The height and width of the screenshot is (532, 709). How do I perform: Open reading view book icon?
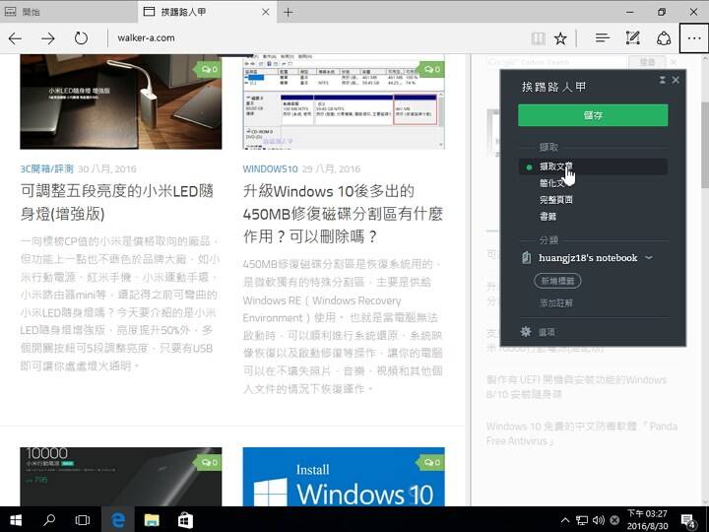[x=538, y=38]
